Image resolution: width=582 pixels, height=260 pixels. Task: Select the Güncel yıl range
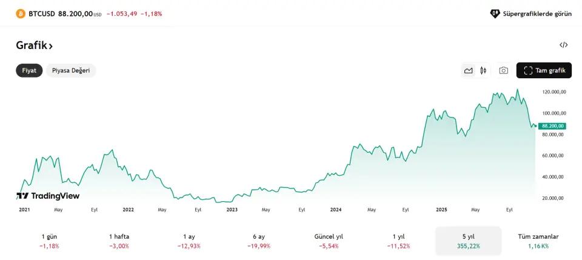[x=329, y=241]
